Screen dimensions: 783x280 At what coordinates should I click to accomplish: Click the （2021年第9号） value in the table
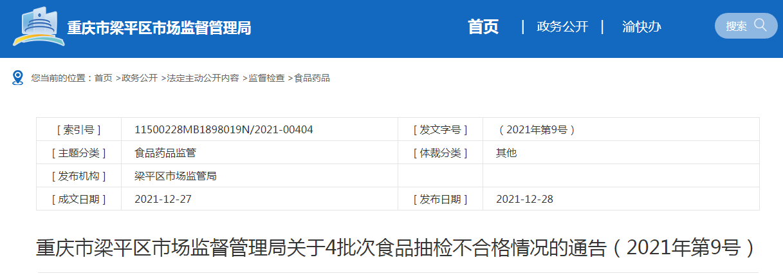click(x=536, y=129)
